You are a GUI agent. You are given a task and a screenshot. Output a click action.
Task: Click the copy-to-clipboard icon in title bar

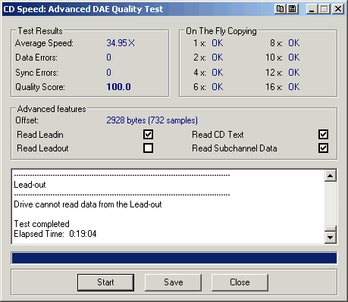pos(280,9)
